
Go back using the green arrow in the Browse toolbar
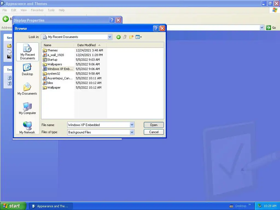pos(118,37)
